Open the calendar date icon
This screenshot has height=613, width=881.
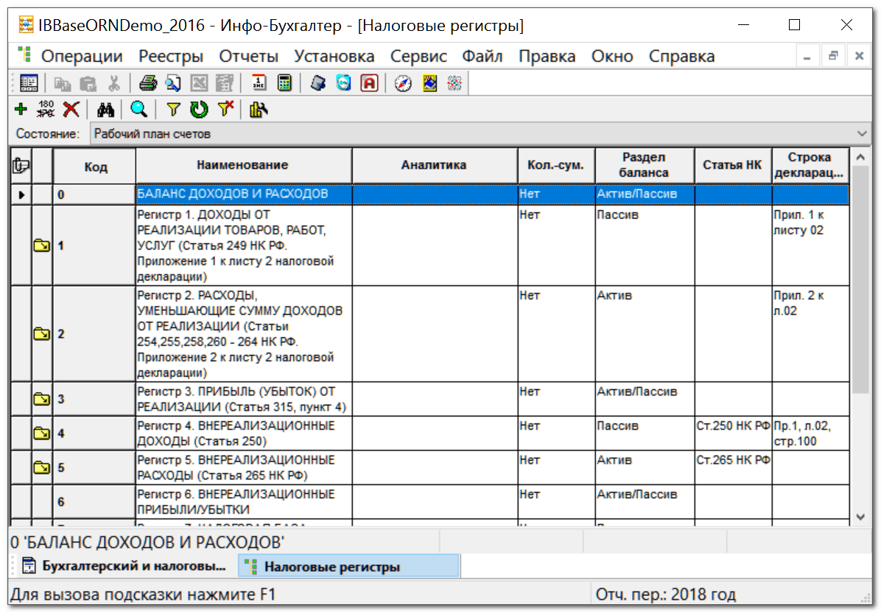pyautogui.click(x=259, y=83)
